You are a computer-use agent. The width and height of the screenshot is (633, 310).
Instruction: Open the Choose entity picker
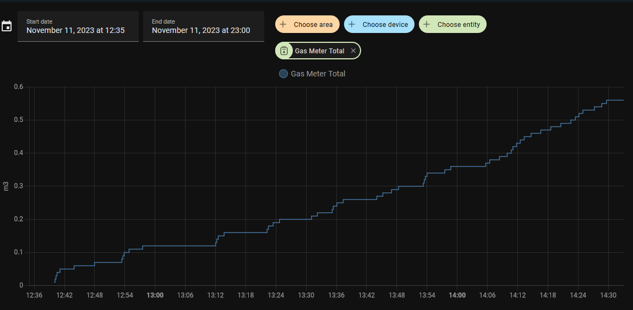coord(459,25)
